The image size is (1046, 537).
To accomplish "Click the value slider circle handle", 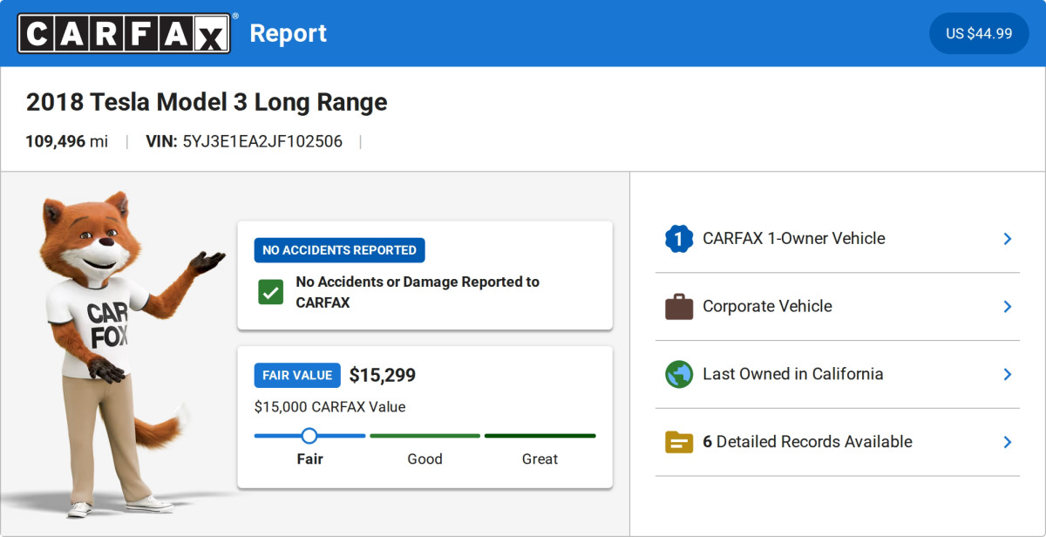I will pyautogui.click(x=309, y=436).
